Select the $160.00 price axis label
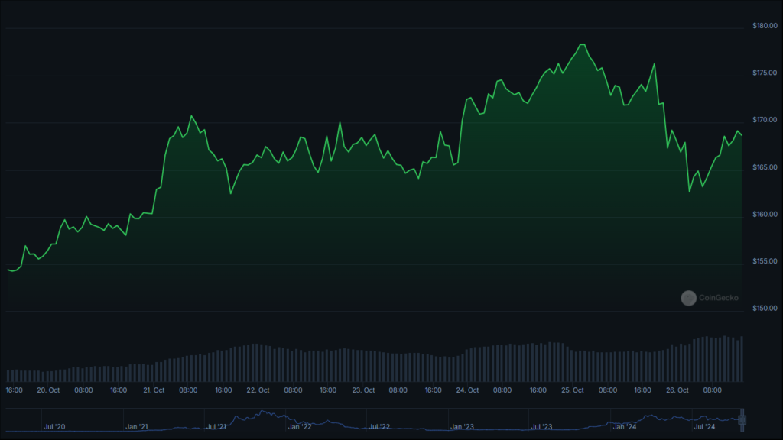Image resolution: width=783 pixels, height=440 pixels. (x=765, y=215)
